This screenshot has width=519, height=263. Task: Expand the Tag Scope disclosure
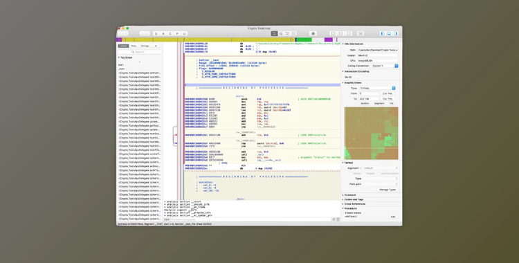click(x=119, y=57)
